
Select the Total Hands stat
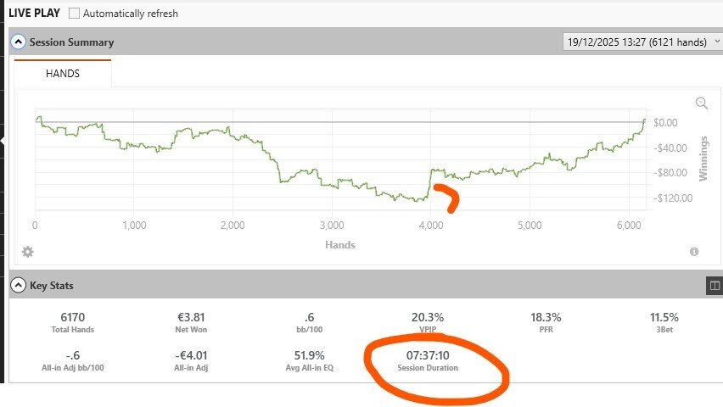click(x=71, y=322)
